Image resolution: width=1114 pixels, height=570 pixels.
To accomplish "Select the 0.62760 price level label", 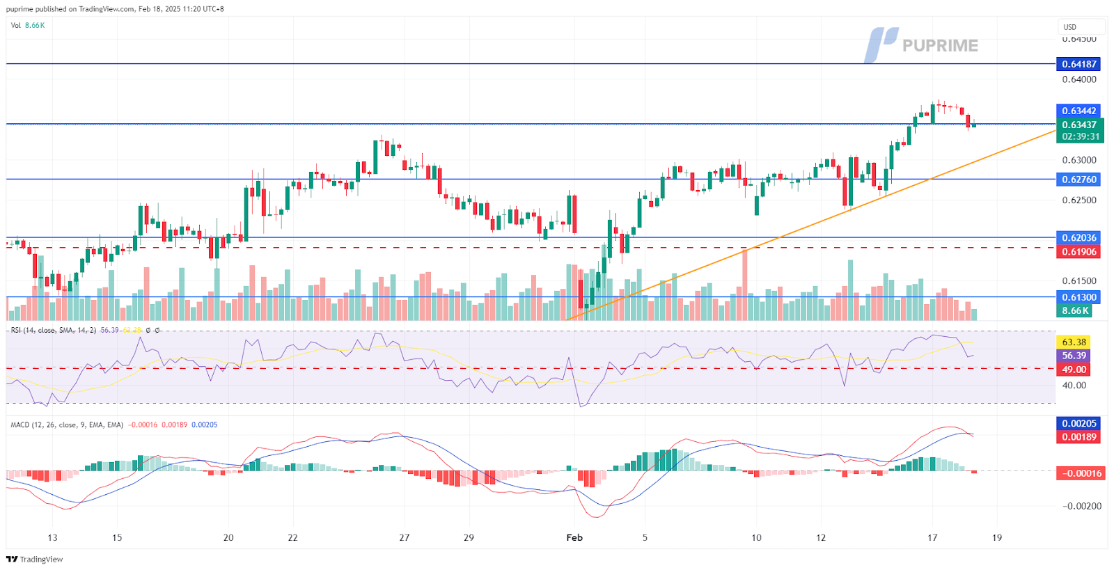I will click(1078, 180).
